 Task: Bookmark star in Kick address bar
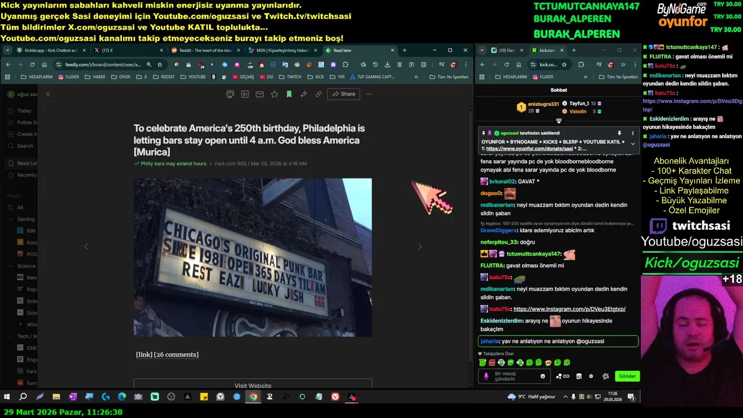pos(565,64)
